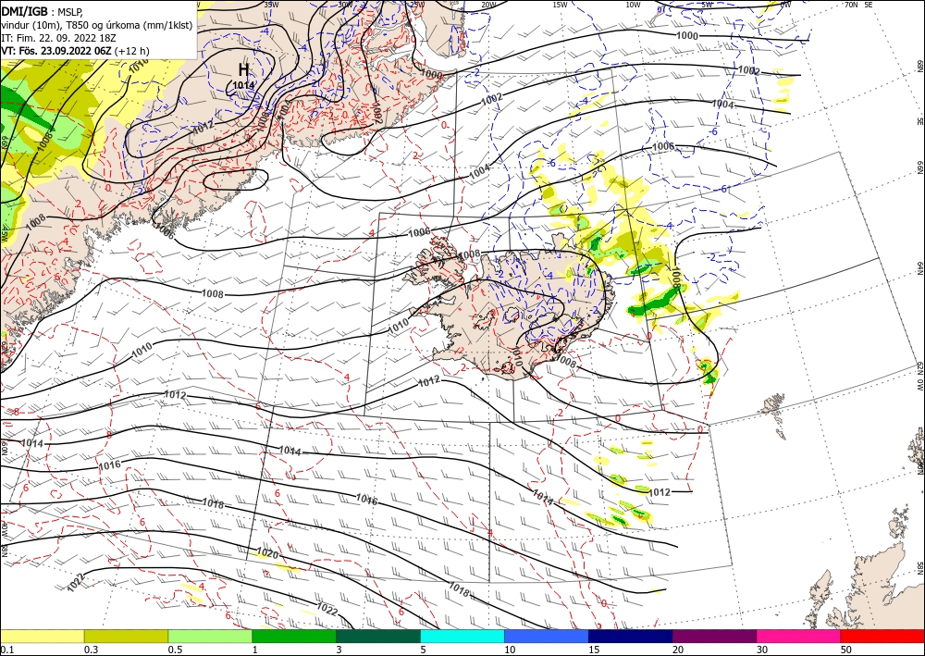
Task: Pick the cyan 5–10 legend swatch
Action: [x=462, y=636]
